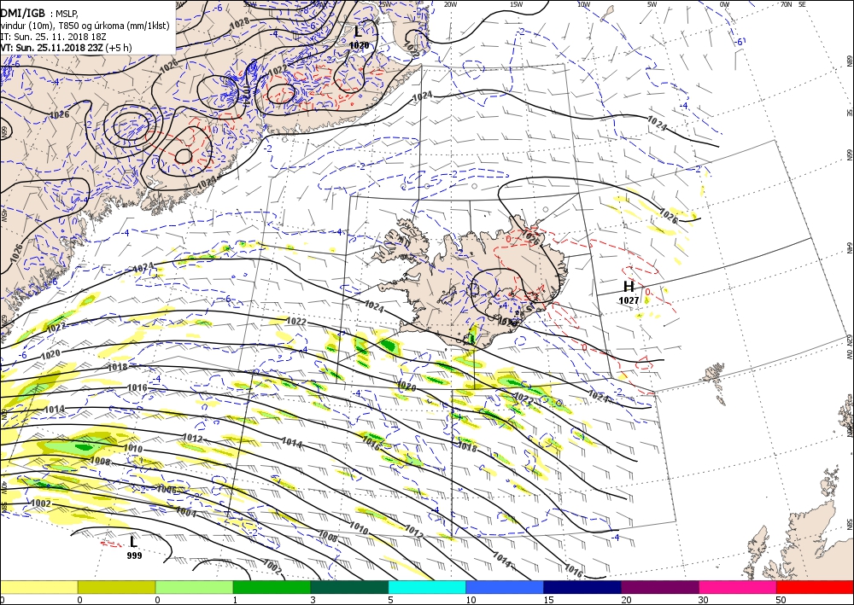854x605 pixels.
Task: Click the 20W longitude label
Action: point(450,4)
